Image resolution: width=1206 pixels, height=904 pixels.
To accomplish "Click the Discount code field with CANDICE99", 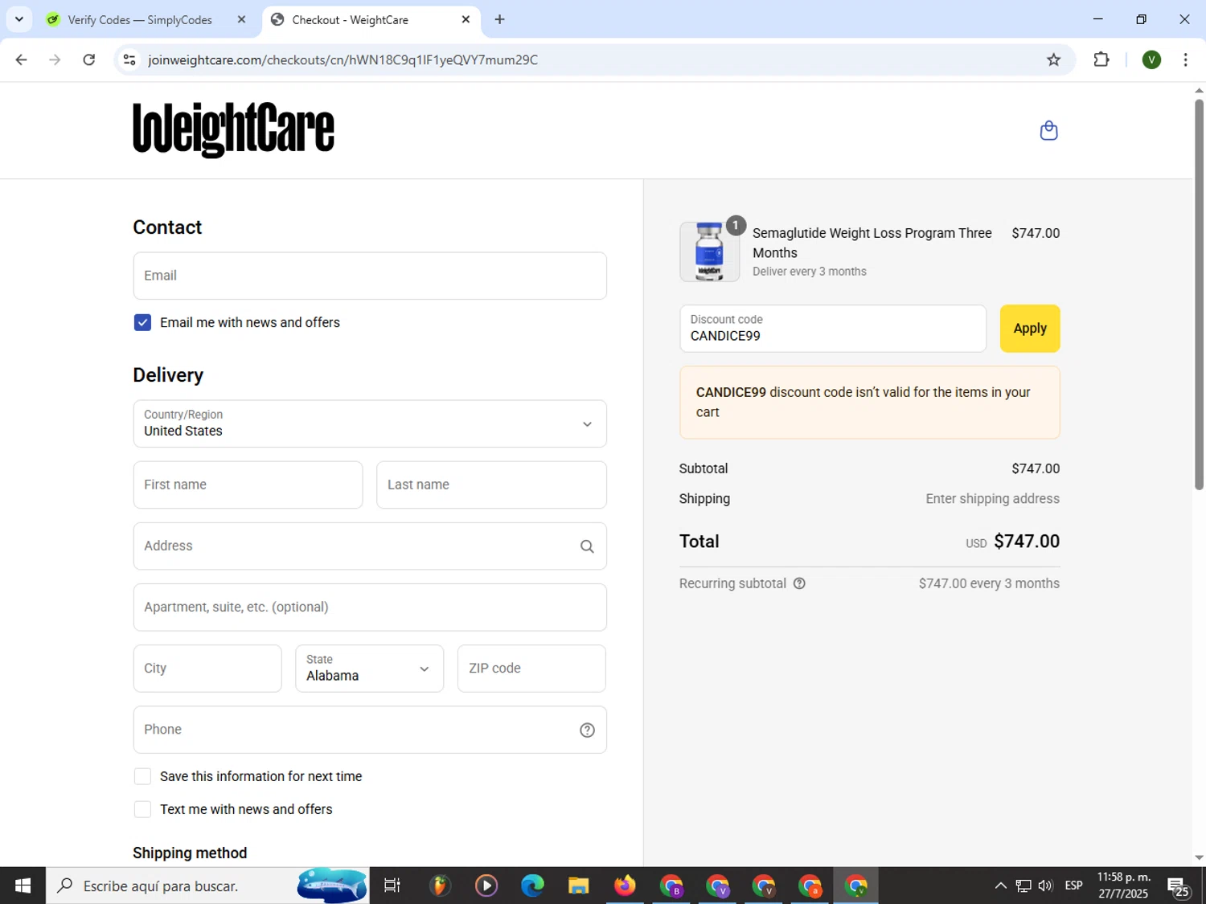I will pos(833,329).
